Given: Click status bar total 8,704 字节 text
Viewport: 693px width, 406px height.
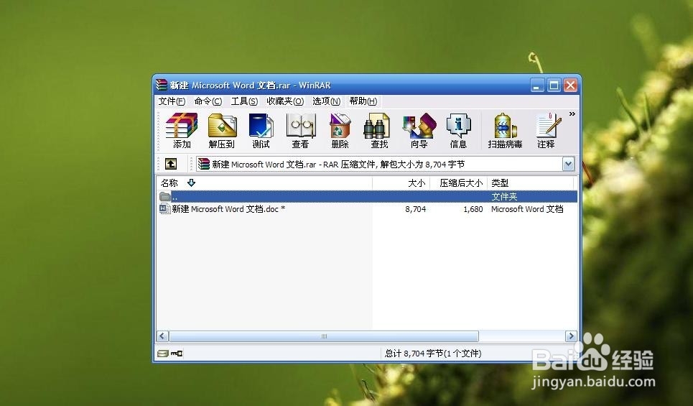Looking at the screenshot, I should pos(433,354).
